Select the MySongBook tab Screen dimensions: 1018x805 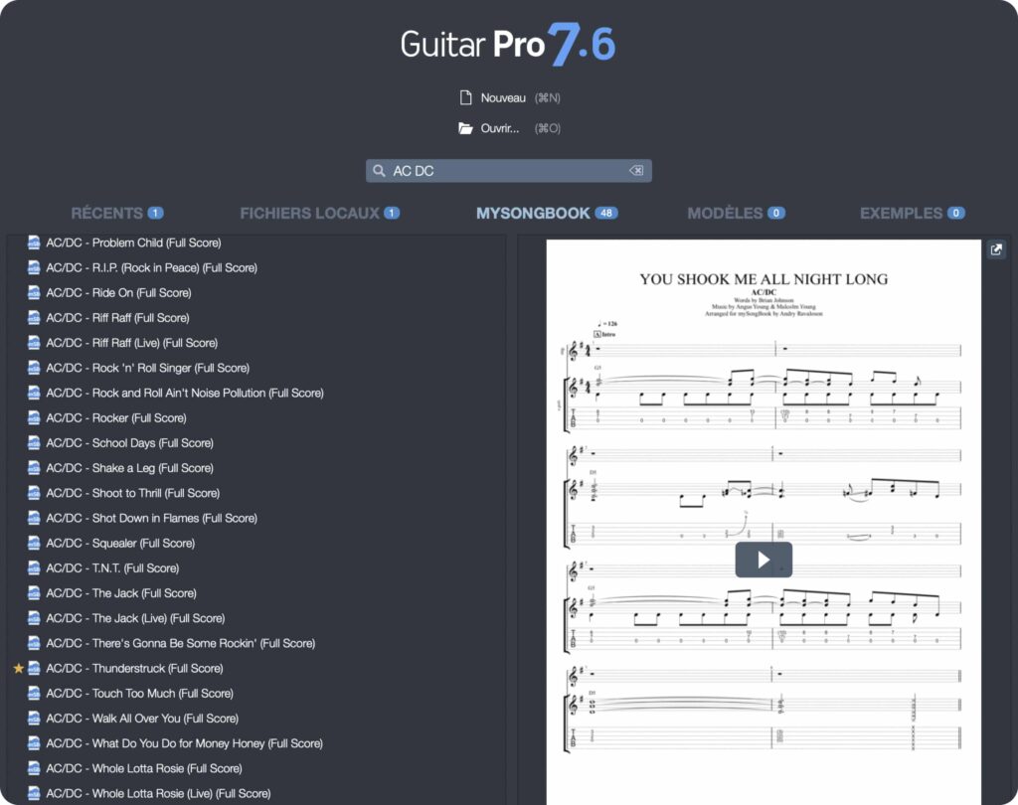(547, 213)
